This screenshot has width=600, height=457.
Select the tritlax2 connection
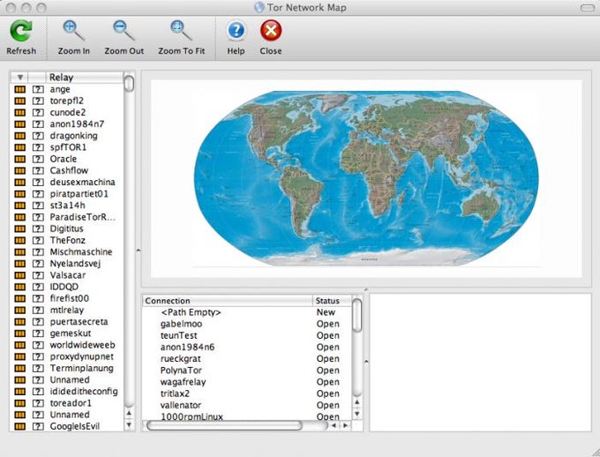(247, 393)
